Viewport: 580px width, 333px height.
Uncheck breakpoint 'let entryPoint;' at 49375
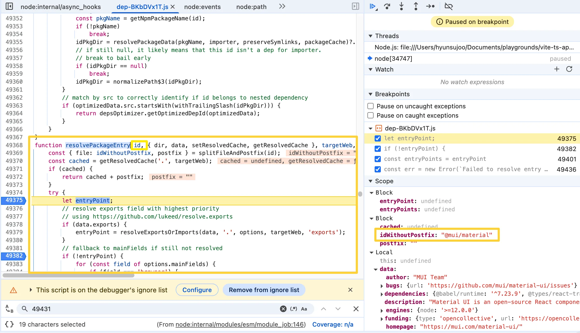coord(378,138)
